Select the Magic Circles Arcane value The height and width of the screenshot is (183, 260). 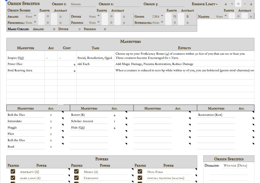(54, 29)
